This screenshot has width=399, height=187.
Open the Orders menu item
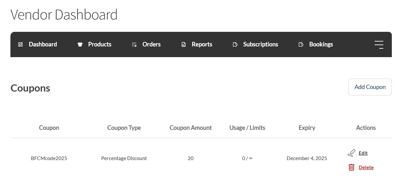tap(151, 44)
